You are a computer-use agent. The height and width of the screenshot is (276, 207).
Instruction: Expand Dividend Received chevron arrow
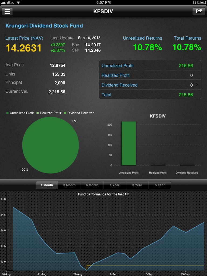[x=197, y=85]
